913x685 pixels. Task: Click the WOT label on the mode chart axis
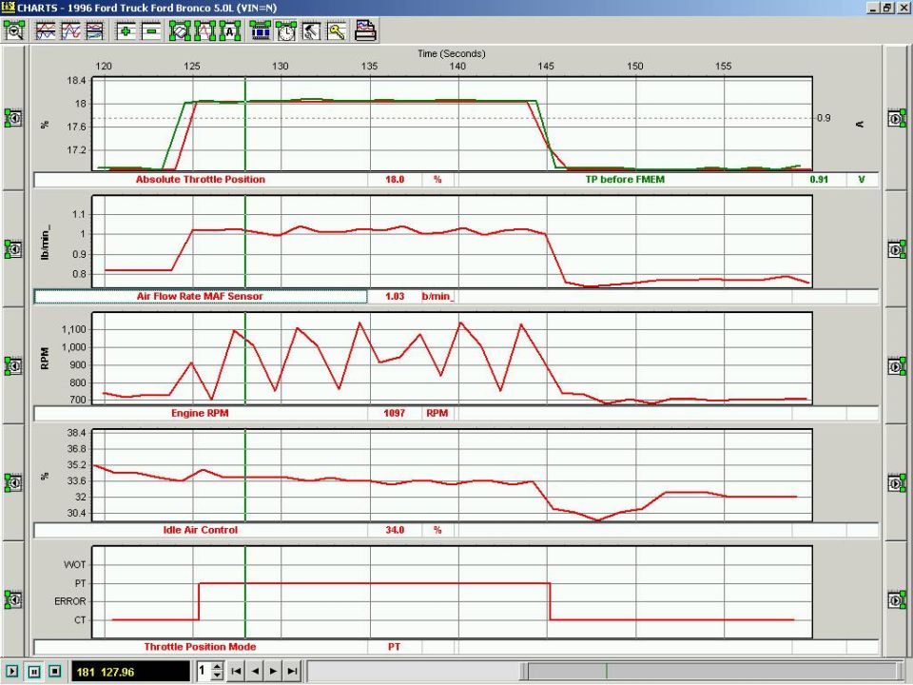74,565
